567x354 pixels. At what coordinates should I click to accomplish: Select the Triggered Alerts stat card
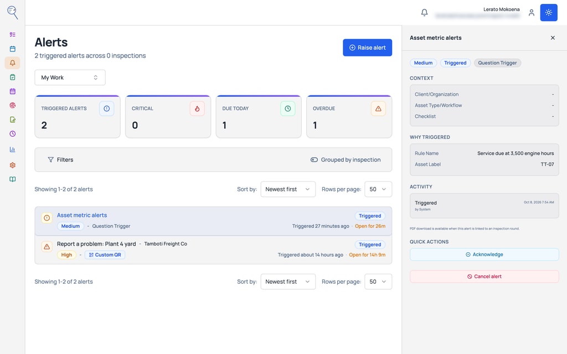pyautogui.click(x=78, y=117)
